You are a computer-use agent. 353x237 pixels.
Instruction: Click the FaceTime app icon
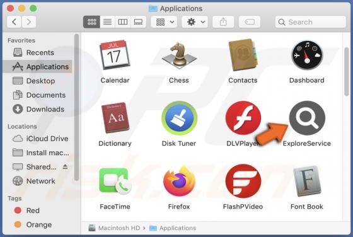click(115, 181)
